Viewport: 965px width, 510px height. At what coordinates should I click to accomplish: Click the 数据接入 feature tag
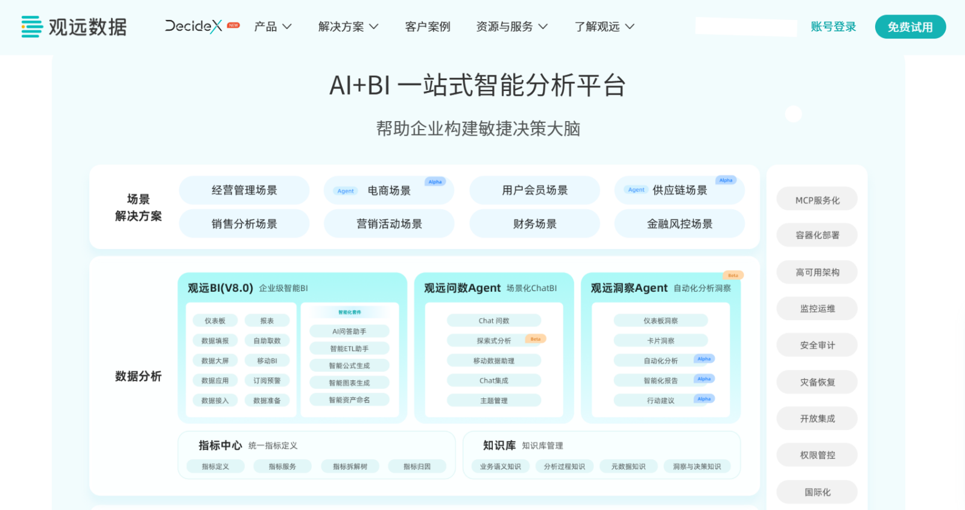[x=215, y=400]
